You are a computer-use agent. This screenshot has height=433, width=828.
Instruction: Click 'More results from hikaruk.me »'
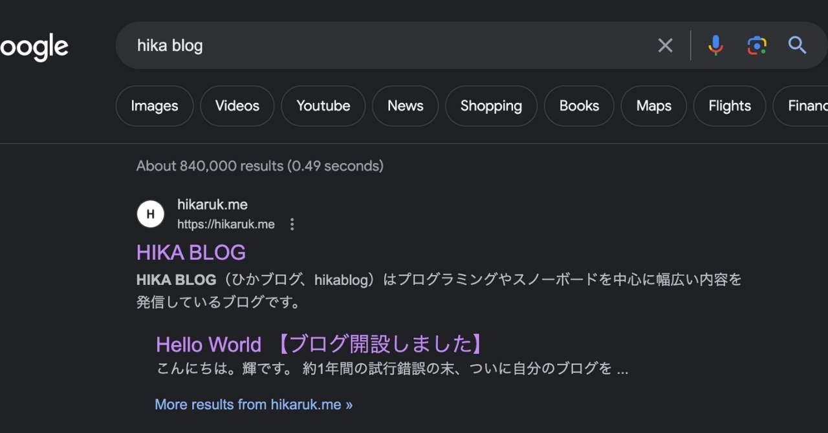(254, 405)
